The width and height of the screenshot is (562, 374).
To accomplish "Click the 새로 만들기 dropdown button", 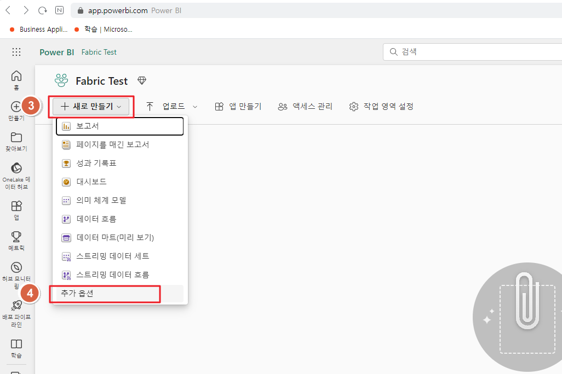I will [x=91, y=106].
